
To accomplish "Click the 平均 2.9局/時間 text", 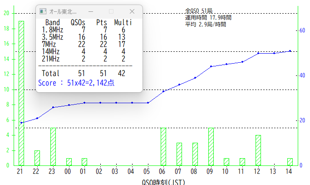I will tap(206, 24).
